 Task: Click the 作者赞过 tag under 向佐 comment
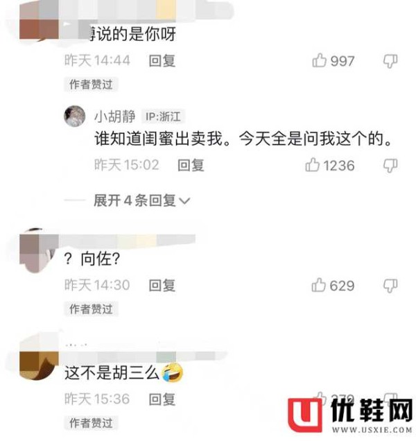click(x=91, y=309)
